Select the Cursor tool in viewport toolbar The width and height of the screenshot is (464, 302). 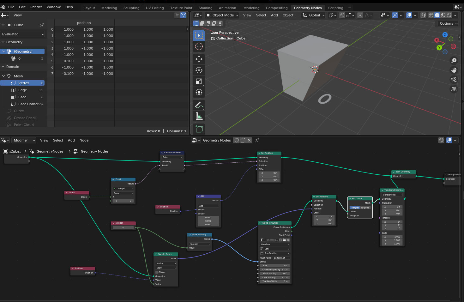[x=199, y=47]
